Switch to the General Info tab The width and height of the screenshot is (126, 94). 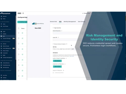pyautogui.click(x=53, y=22)
